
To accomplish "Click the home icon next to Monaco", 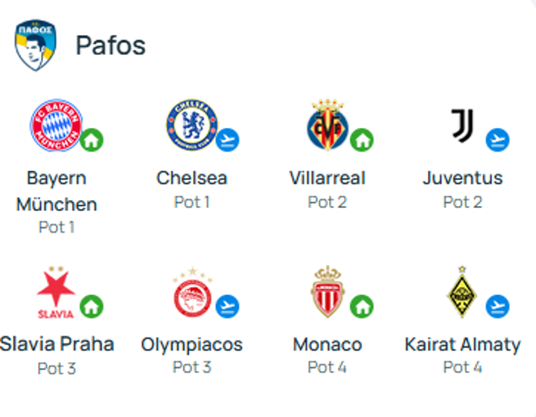I will pos(362,306).
